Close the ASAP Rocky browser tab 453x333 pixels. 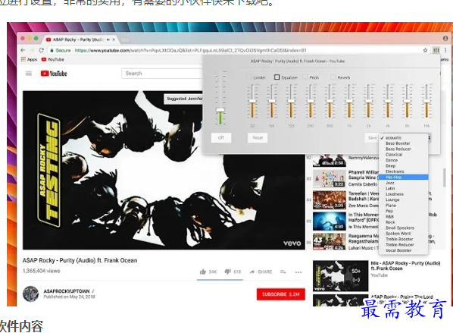(114, 39)
